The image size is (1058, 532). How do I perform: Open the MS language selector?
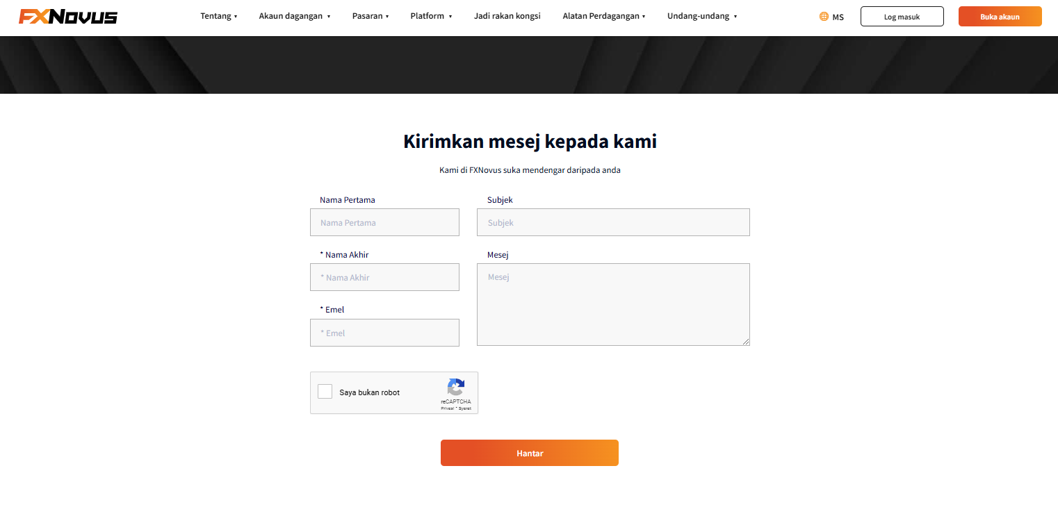[x=831, y=16]
